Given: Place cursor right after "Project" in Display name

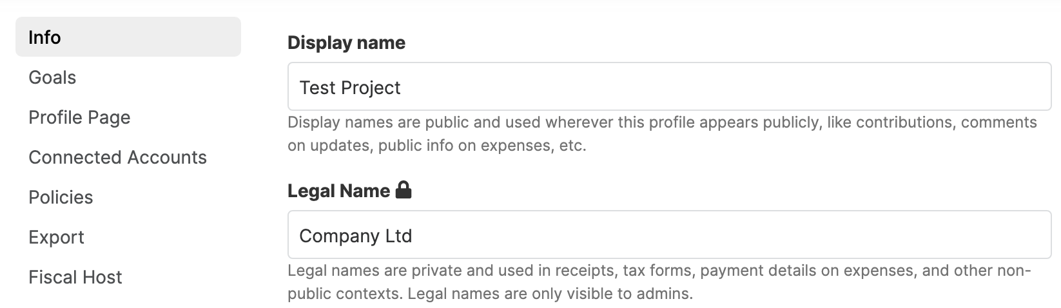Looking at the screenshot, I should tap(402, 88).
